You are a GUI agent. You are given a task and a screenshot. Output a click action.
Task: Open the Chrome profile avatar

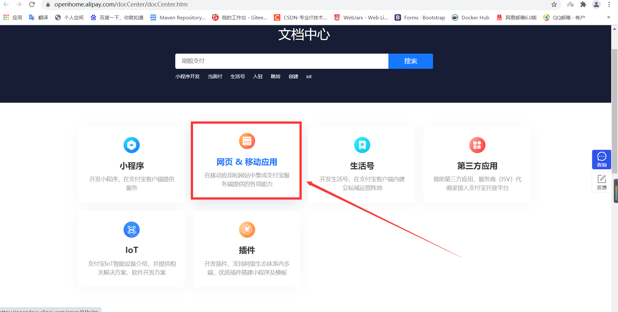(596, 5)
